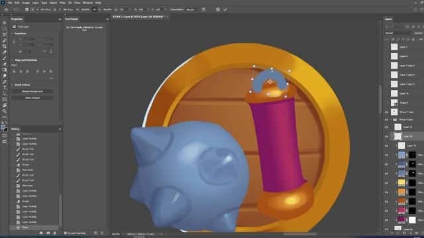Switch to the History tab
The width and height of the screenshot is (424, 238).
[x=15, y=130]
